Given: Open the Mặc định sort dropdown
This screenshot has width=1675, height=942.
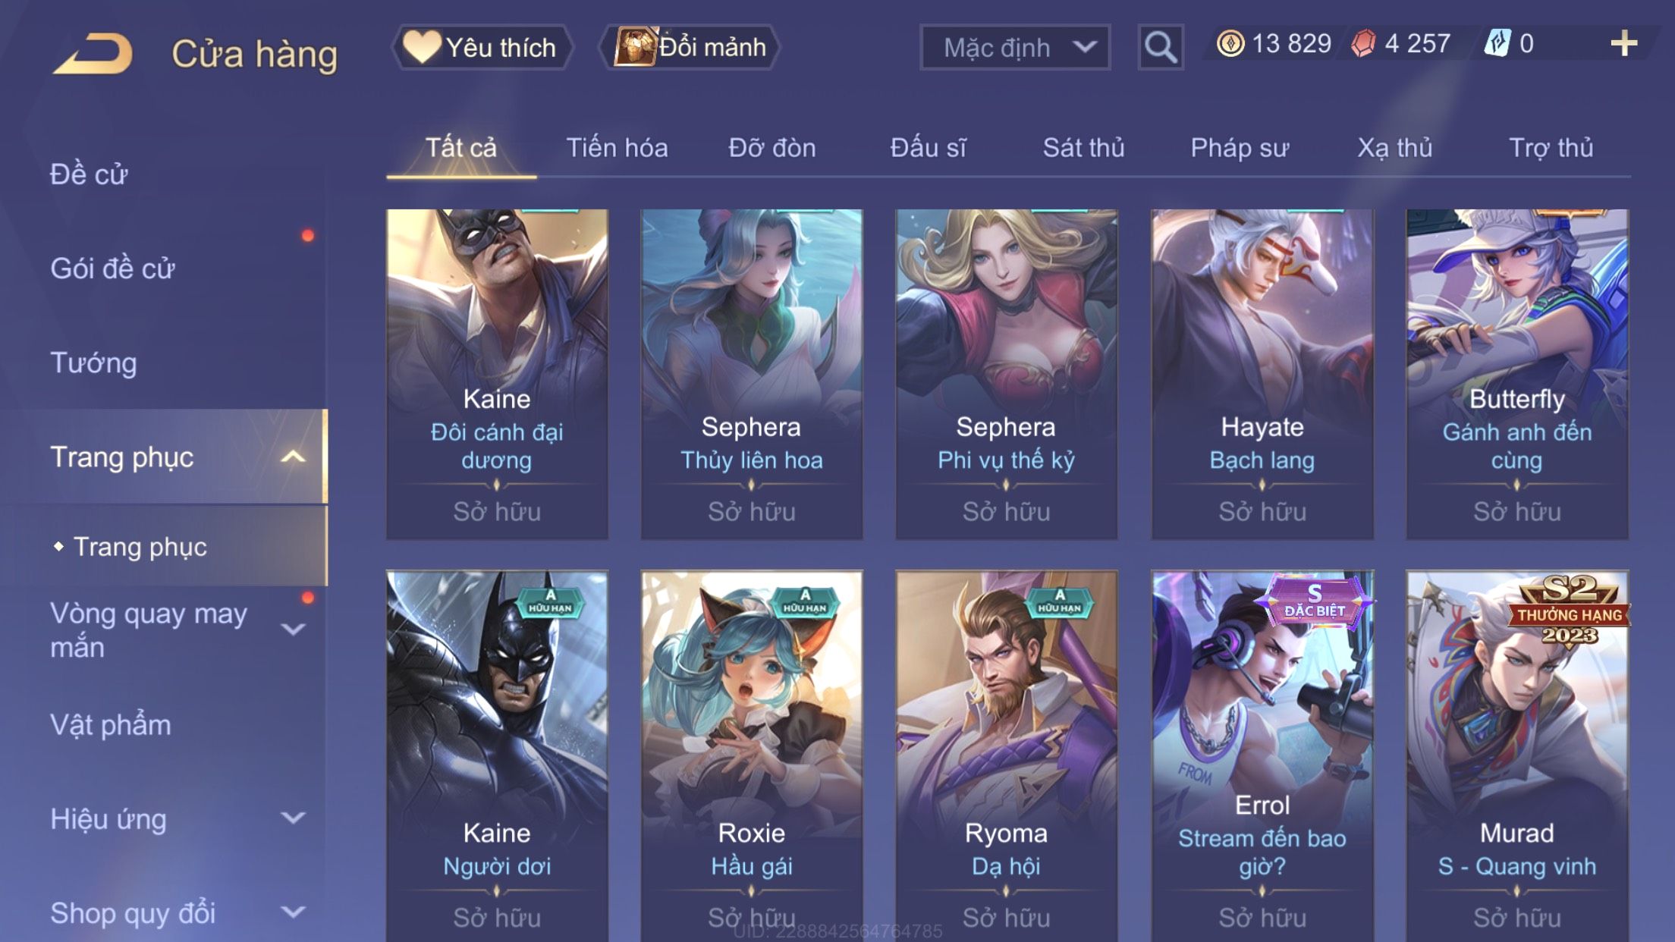Looking at the screenshot, I should [1015, 47].
